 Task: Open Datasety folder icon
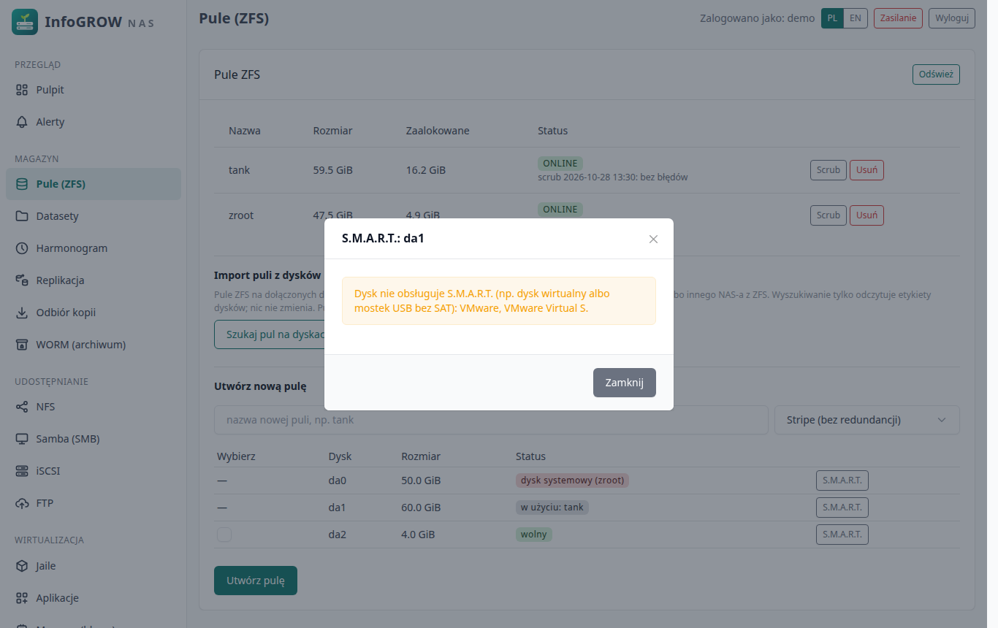click(22, 216)
